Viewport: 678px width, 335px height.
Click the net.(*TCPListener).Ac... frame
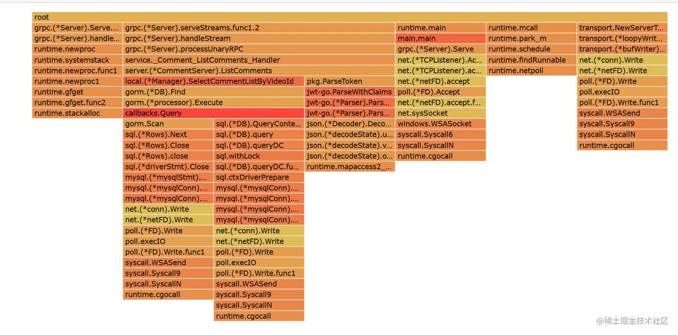[x=441, y=60]
